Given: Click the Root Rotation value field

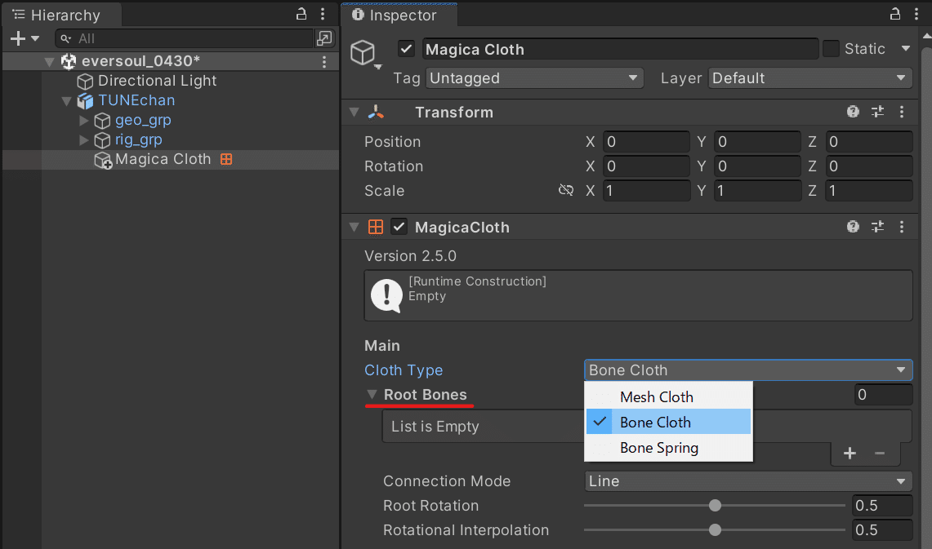Looking at the screenshot, I should 883,506.
